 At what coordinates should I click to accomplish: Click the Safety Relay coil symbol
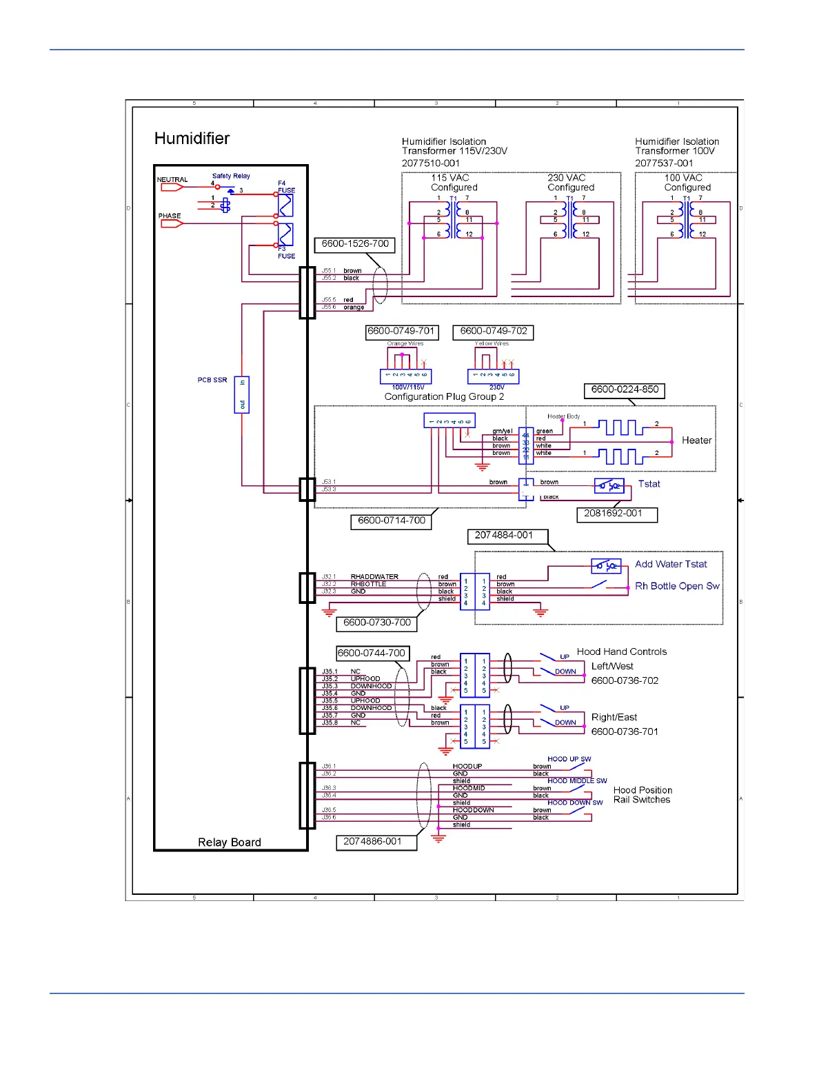pyautogui.click(x=225, y=205)
